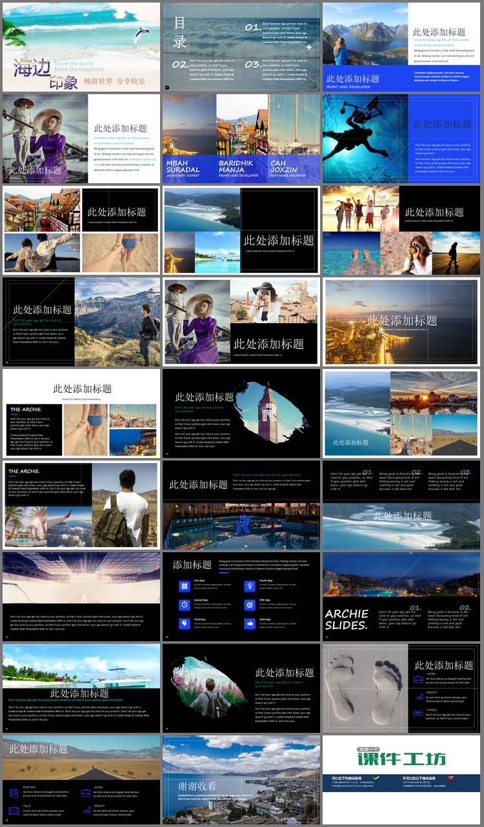Click 此处添加标题 on the desert road slide

pyautogui.click(x=38, y=749)
